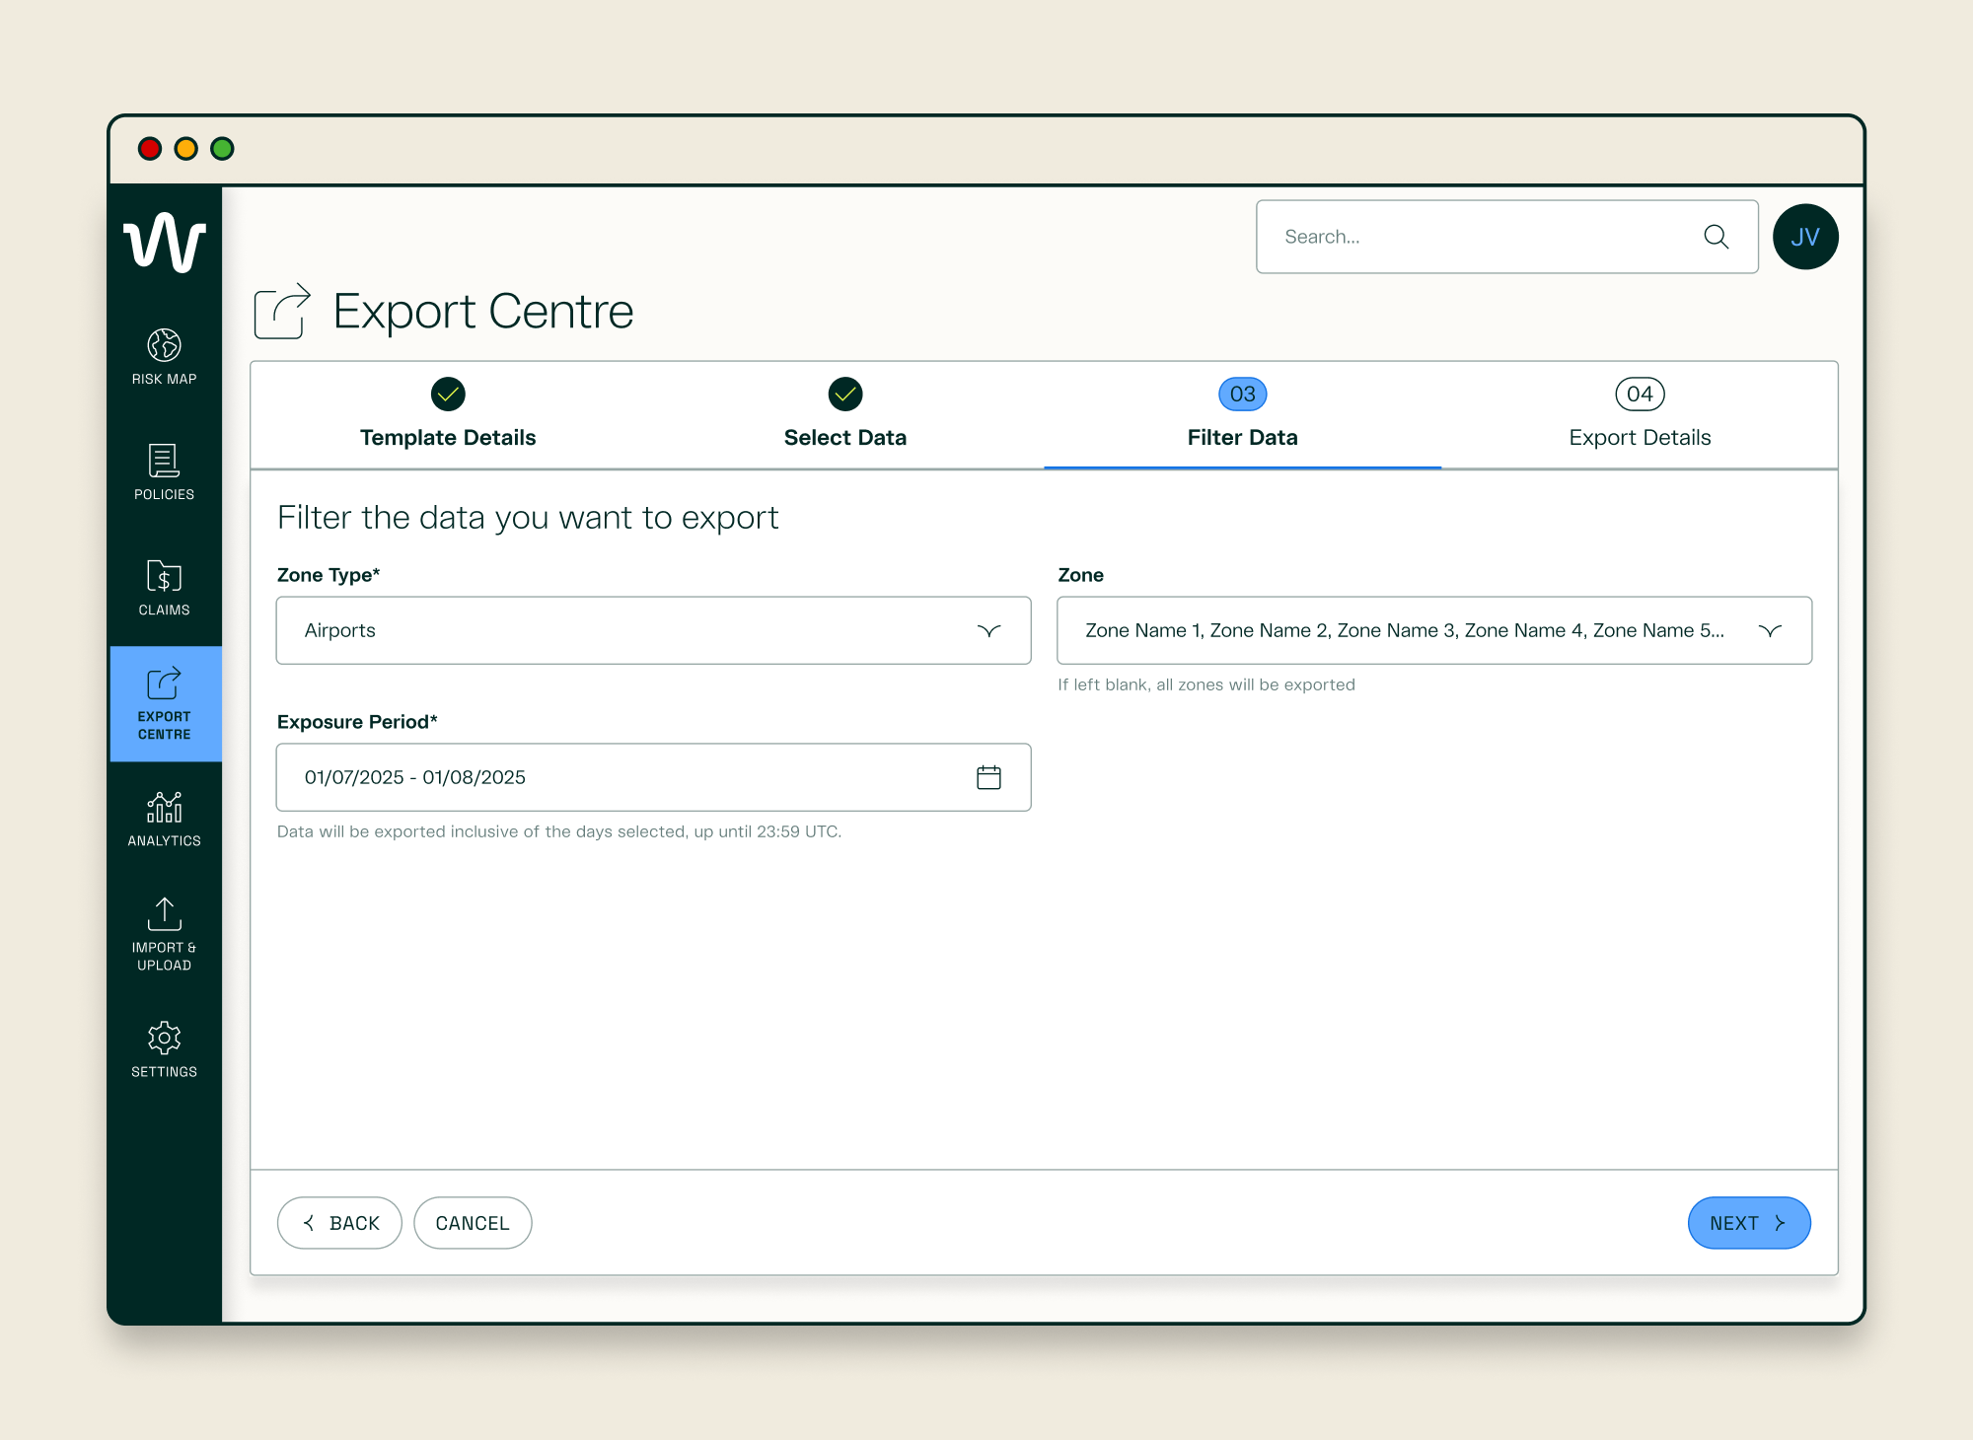Open the Risk Map globe icon
This screenshot has width=1973, height=1440.
pos(164,345)
